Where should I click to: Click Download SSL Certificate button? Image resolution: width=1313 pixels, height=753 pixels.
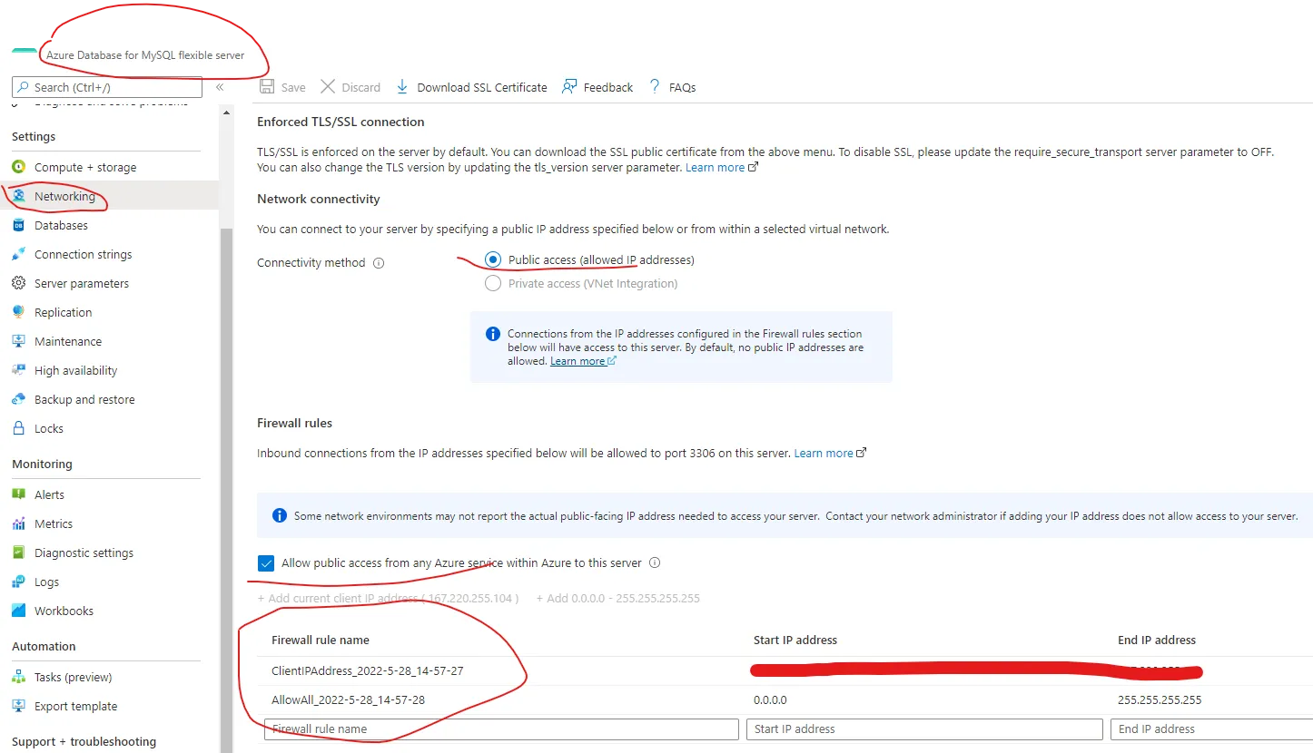pyautogui.click(x=471, y=87)
